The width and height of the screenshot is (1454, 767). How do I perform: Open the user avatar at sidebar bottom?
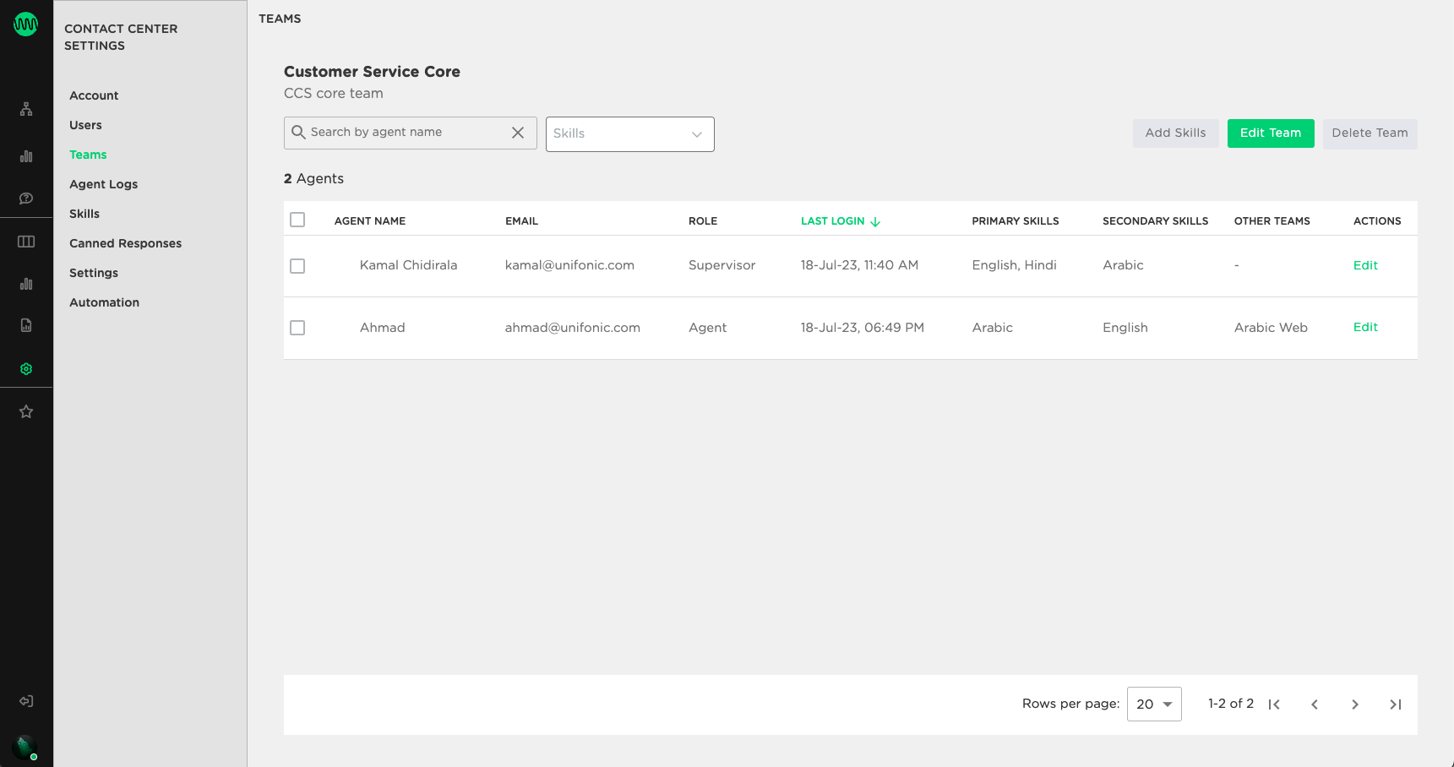coord(25,747)
